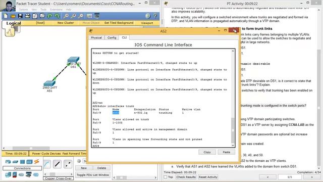Open the Options menu

(x=23, y=10)
